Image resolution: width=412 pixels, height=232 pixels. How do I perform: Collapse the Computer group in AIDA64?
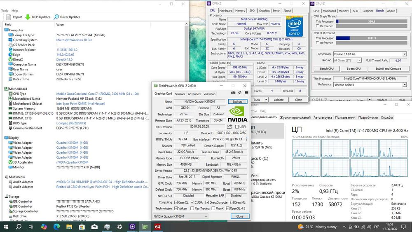pos(6,30)
